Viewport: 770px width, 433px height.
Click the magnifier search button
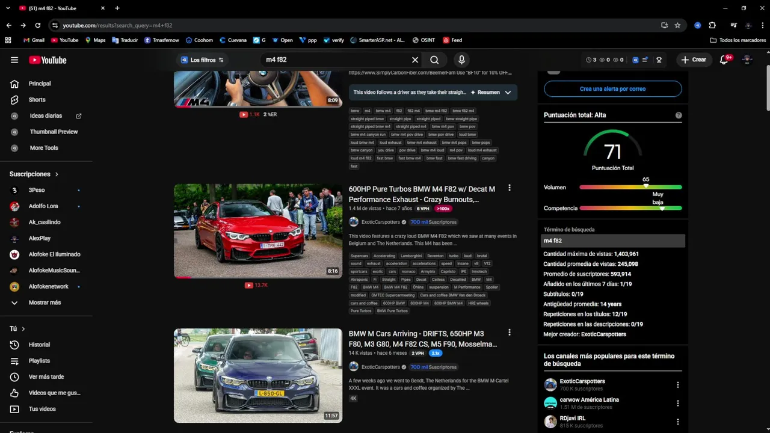coord(434,60)
